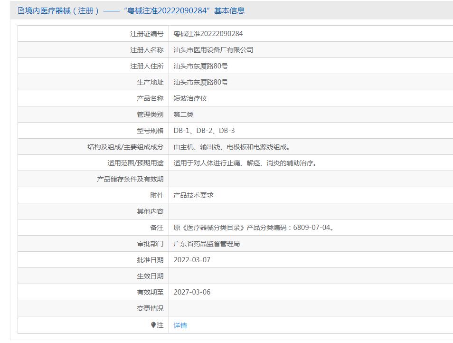The height and width of the screenshot is (343, 453).
Task: Open the 详情 link in the 注 row
Action: point(180,325)
